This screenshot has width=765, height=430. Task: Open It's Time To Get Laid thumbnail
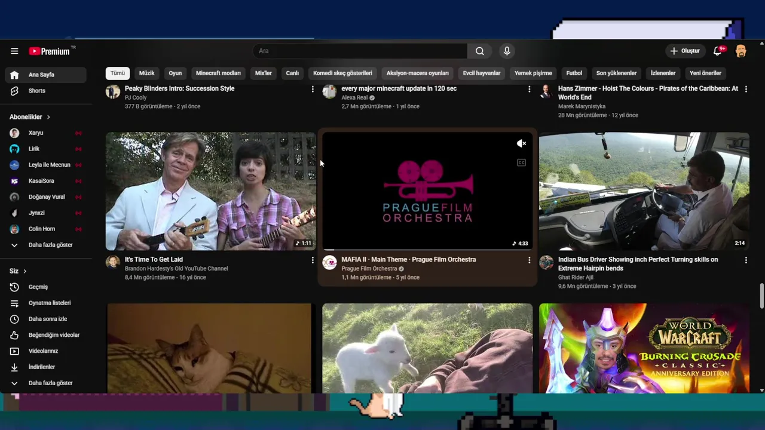tap(211, 191)
